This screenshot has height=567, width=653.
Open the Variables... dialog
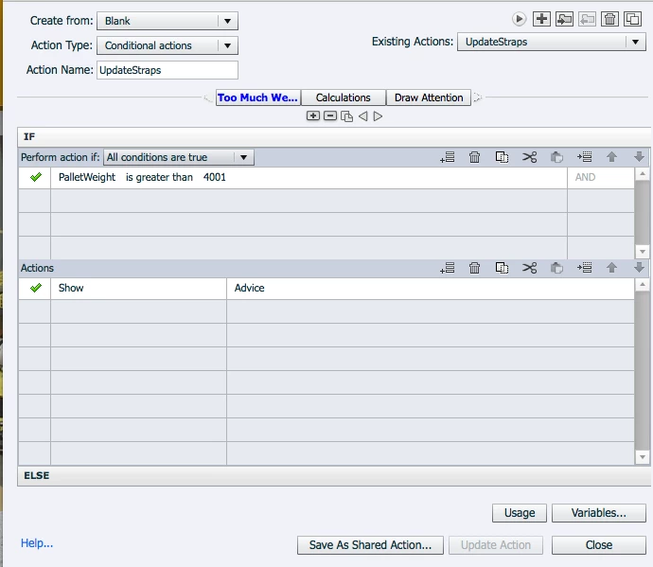coord(598,513)
